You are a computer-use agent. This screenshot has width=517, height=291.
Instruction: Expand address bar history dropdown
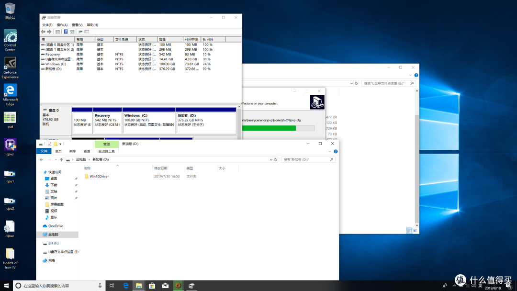[271, 159]
